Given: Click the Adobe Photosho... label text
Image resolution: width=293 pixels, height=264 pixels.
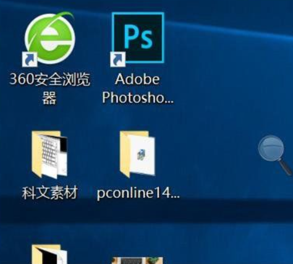Looking at the screenshot, I should (x=138, y=88).
